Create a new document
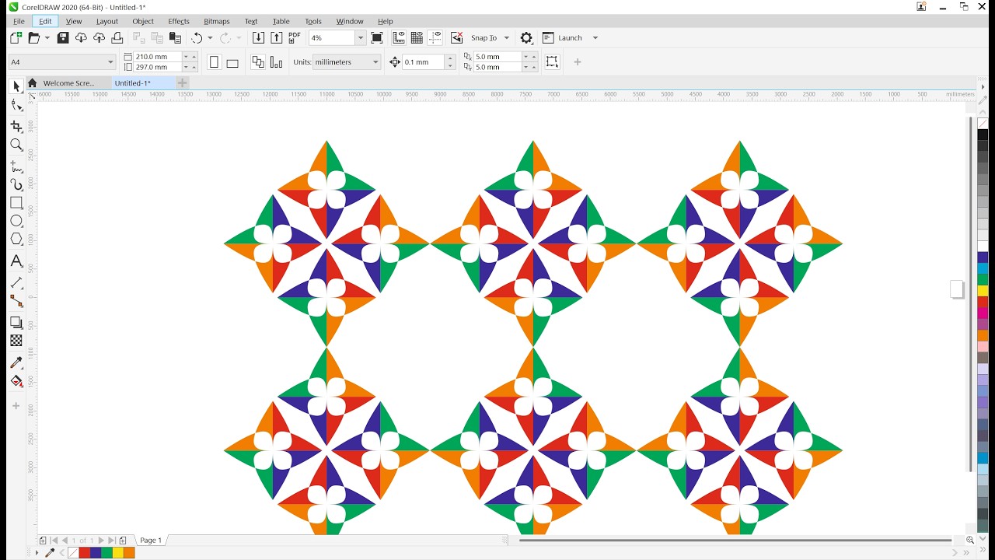Image resolution: width=995 pixels, height=560 pixels. 16,37
